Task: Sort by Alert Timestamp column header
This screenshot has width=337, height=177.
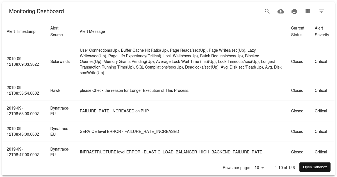Action: click(21, 31)
